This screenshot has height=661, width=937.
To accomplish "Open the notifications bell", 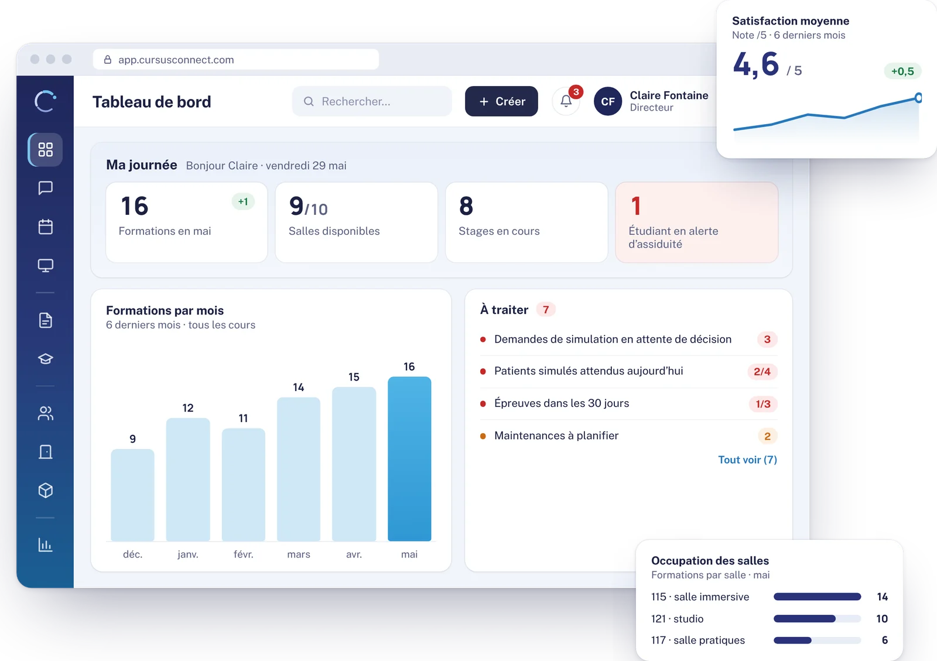I will click(566, 101).
